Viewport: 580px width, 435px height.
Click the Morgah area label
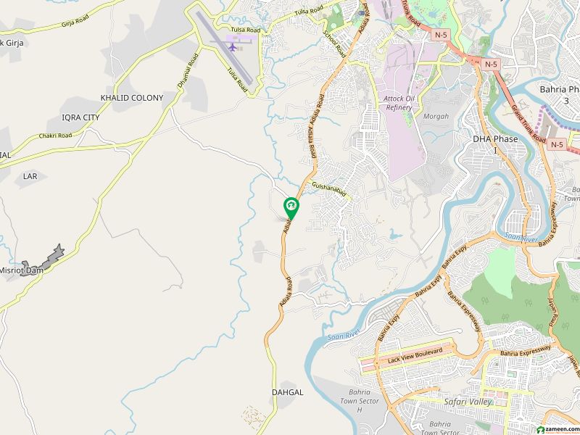click(436, 116)
